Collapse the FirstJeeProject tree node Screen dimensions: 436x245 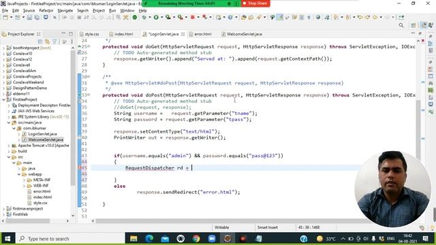tap(3, 99)
